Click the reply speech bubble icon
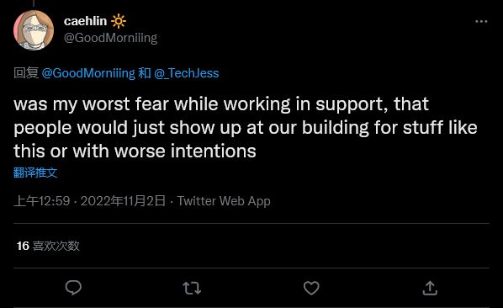 coord(73,288)
